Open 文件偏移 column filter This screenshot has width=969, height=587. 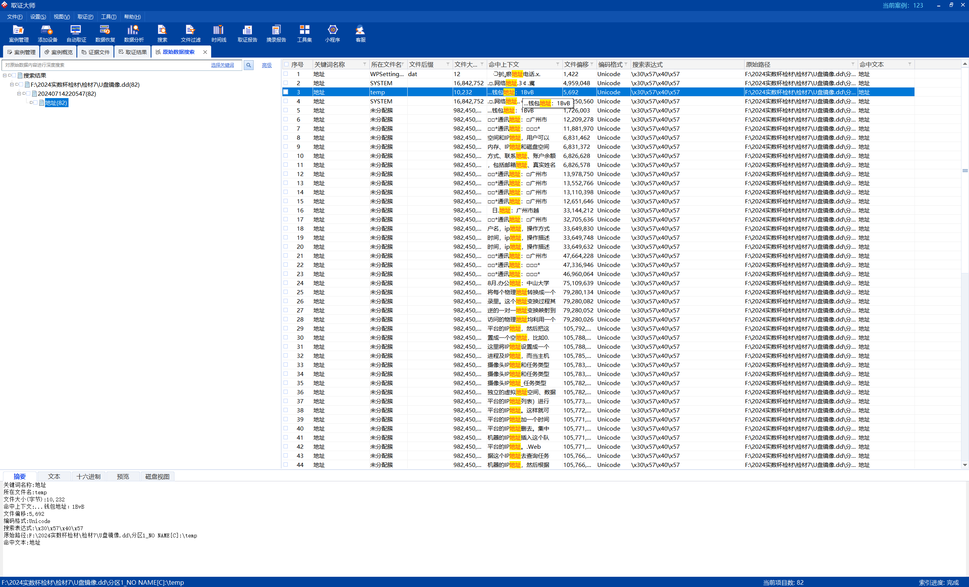point(592,64)
